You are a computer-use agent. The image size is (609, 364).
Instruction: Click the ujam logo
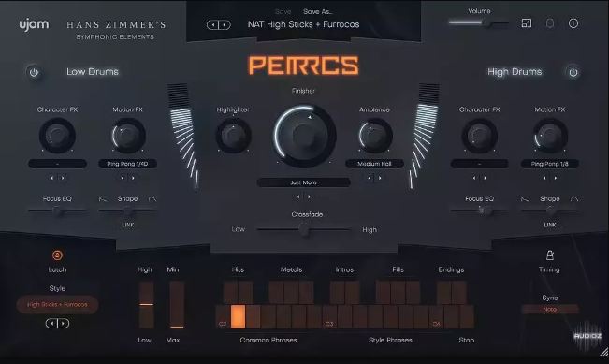[x=35, y=25]
